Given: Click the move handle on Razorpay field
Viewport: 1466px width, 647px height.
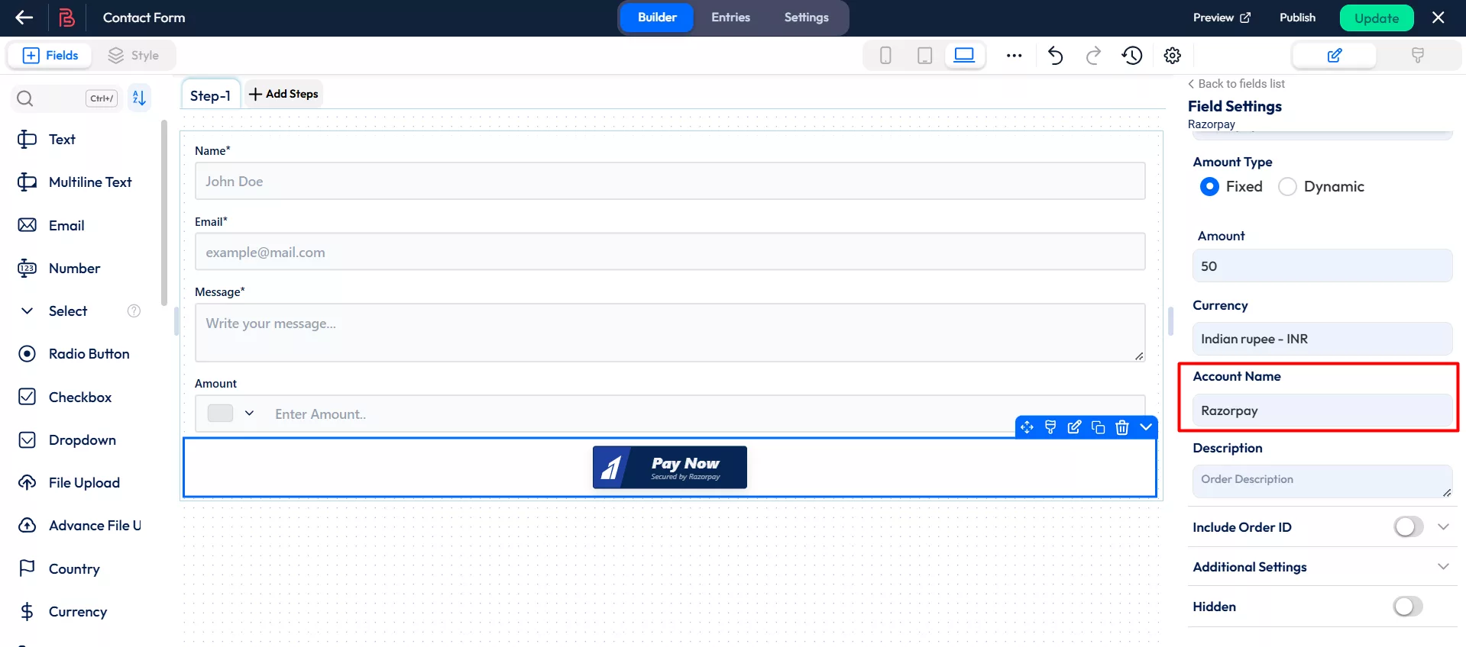Looking at the screenshot, I should coord(1027,427).
